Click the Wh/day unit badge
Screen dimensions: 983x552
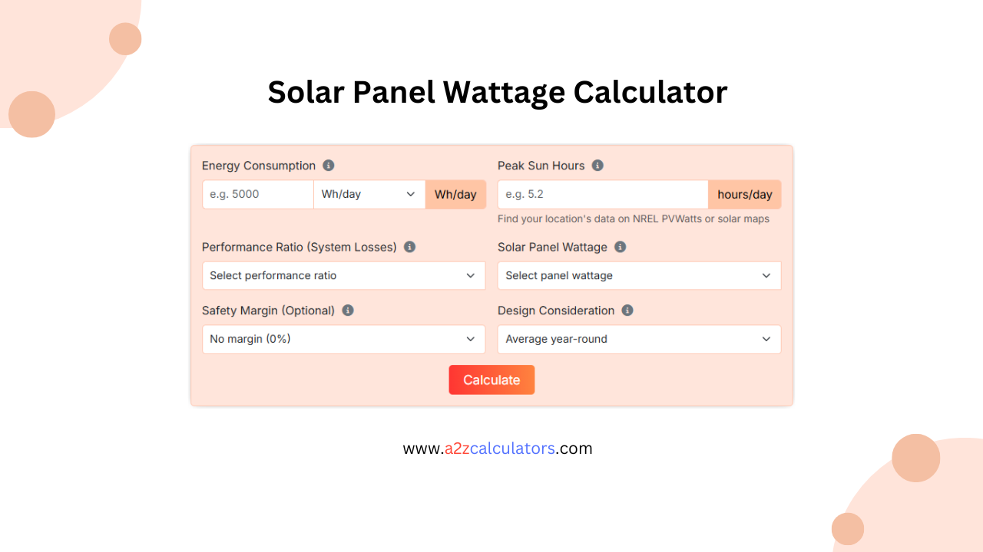(455, 194)
